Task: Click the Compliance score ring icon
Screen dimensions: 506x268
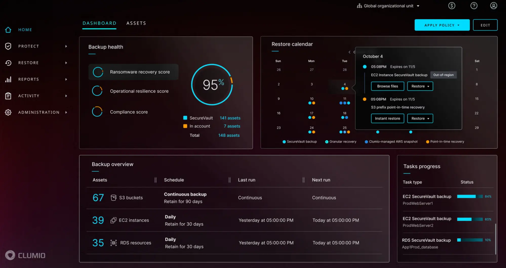Action: 97,111
